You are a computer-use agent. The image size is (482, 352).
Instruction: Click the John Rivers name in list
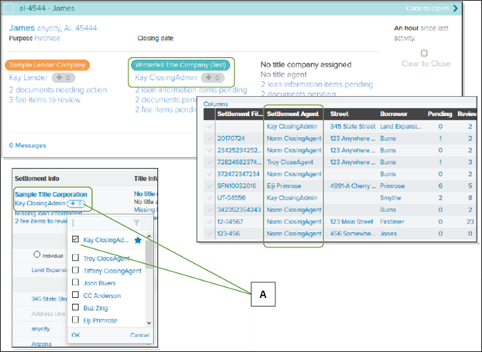(99, 283)
